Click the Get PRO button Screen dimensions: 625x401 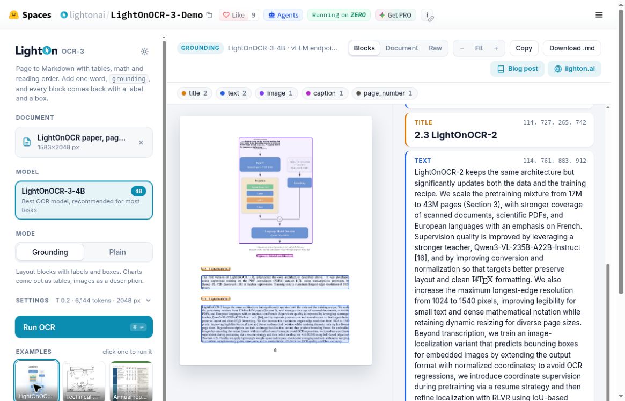[395, 15]
